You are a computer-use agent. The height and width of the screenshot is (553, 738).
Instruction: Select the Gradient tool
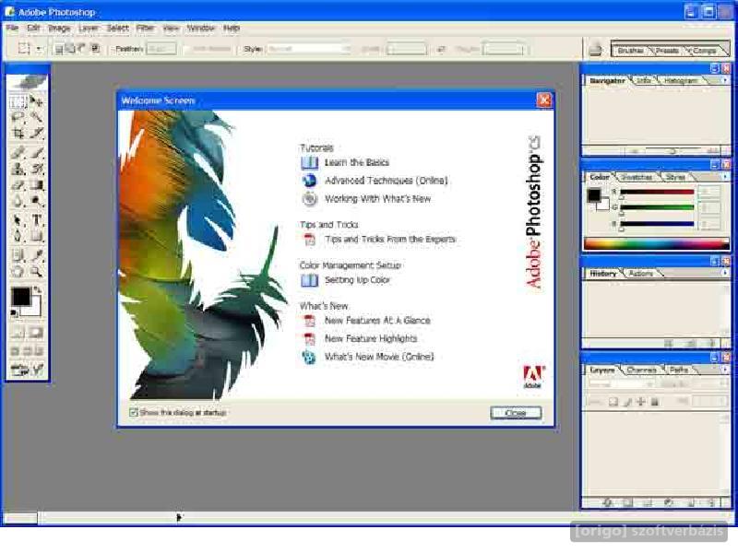coord(36,185)
